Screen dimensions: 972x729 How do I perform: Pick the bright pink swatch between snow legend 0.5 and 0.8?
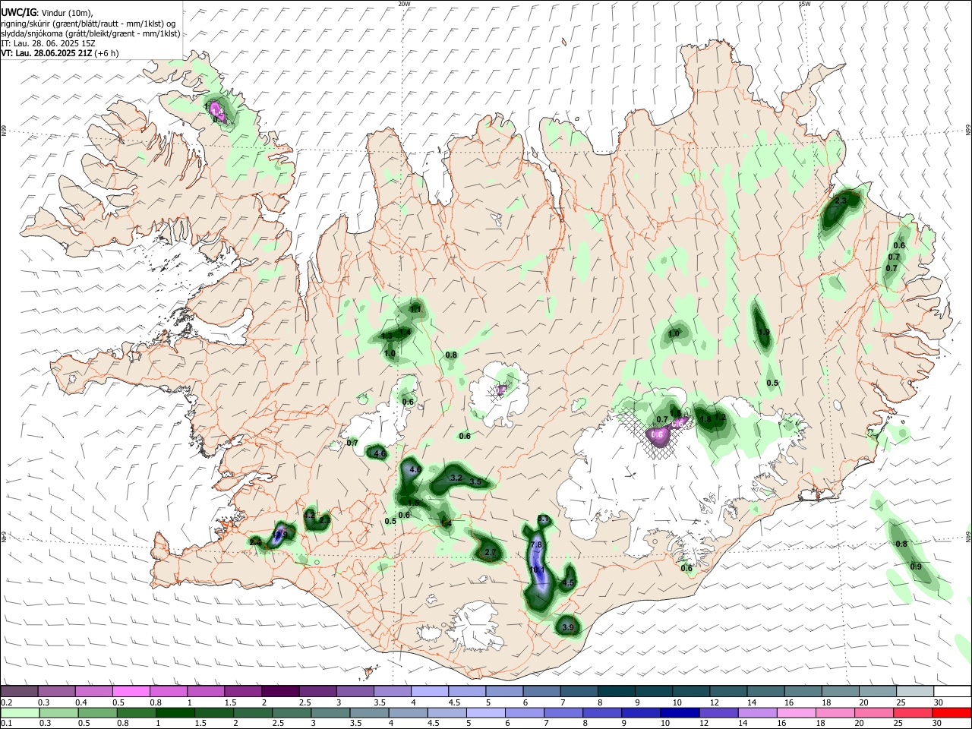[131, 691]
